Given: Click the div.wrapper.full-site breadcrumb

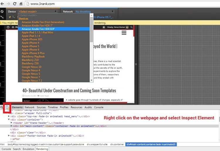Looking at the screenshot, I should point(97,145).
